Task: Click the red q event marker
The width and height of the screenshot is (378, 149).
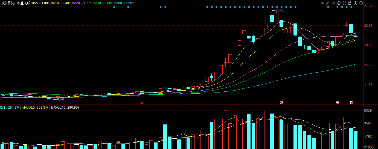Action: point(142,103)
